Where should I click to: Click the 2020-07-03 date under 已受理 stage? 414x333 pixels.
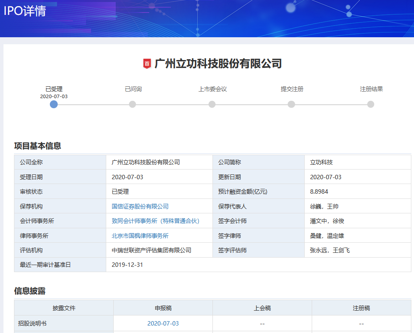tap(54, 96)
